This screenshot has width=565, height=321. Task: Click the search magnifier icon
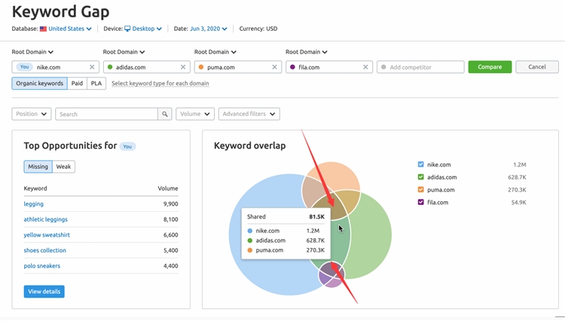(x=165, y=115)
